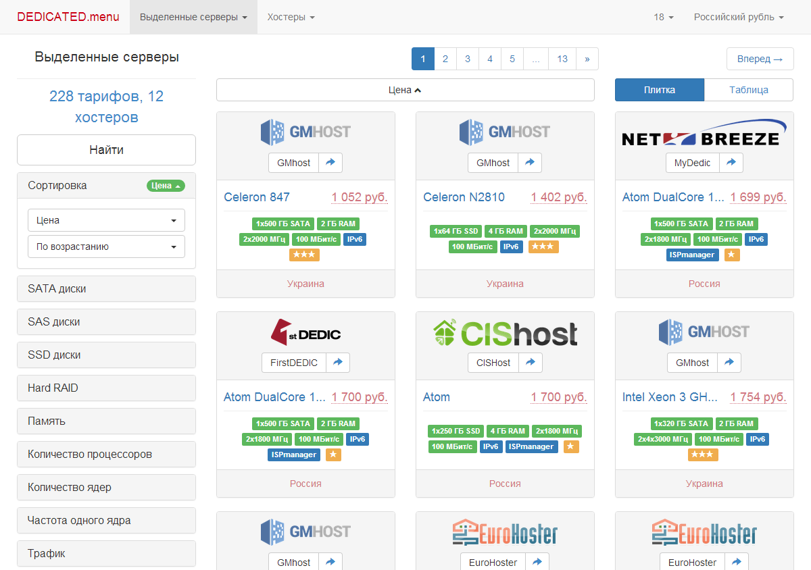Expand SSD диски filter

tap(106, 355)
